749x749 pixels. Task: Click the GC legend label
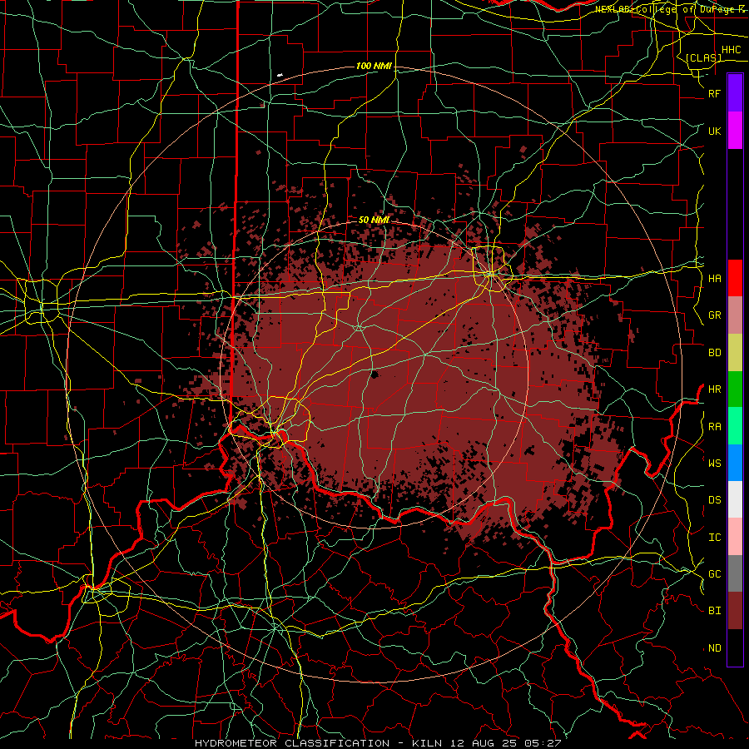[715, 574]
